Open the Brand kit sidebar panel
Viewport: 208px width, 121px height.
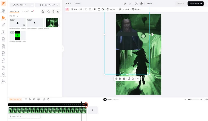[3, 81]
